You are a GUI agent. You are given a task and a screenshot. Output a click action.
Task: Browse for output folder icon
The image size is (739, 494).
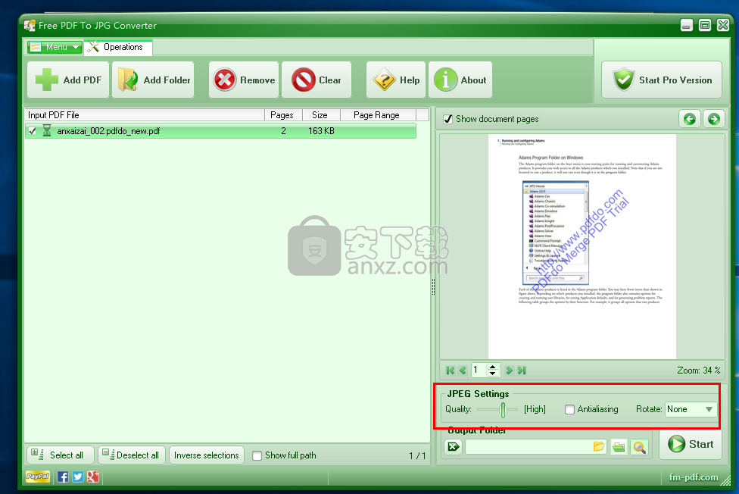tap(599, 446)
